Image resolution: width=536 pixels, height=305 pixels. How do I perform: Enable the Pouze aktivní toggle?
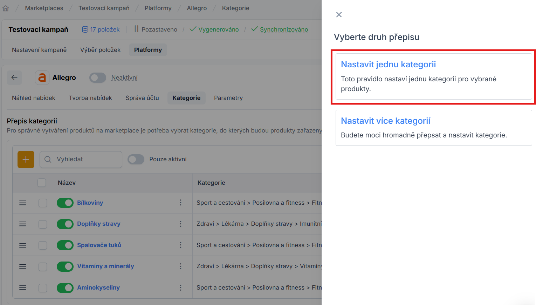point(136,160)
